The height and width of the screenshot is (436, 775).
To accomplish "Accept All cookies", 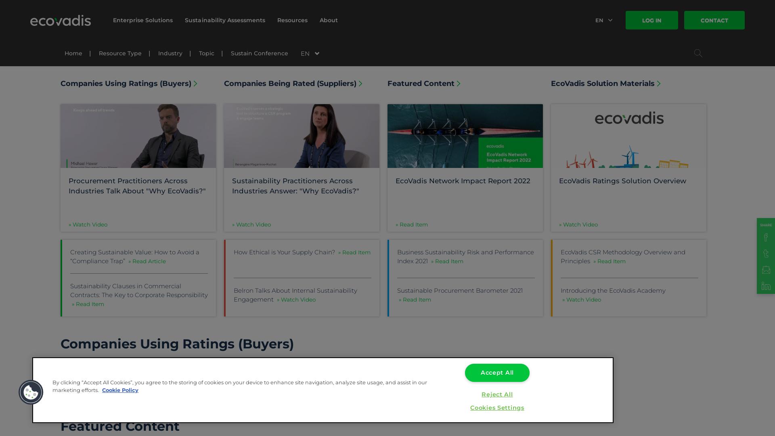I will click(497, 373).
